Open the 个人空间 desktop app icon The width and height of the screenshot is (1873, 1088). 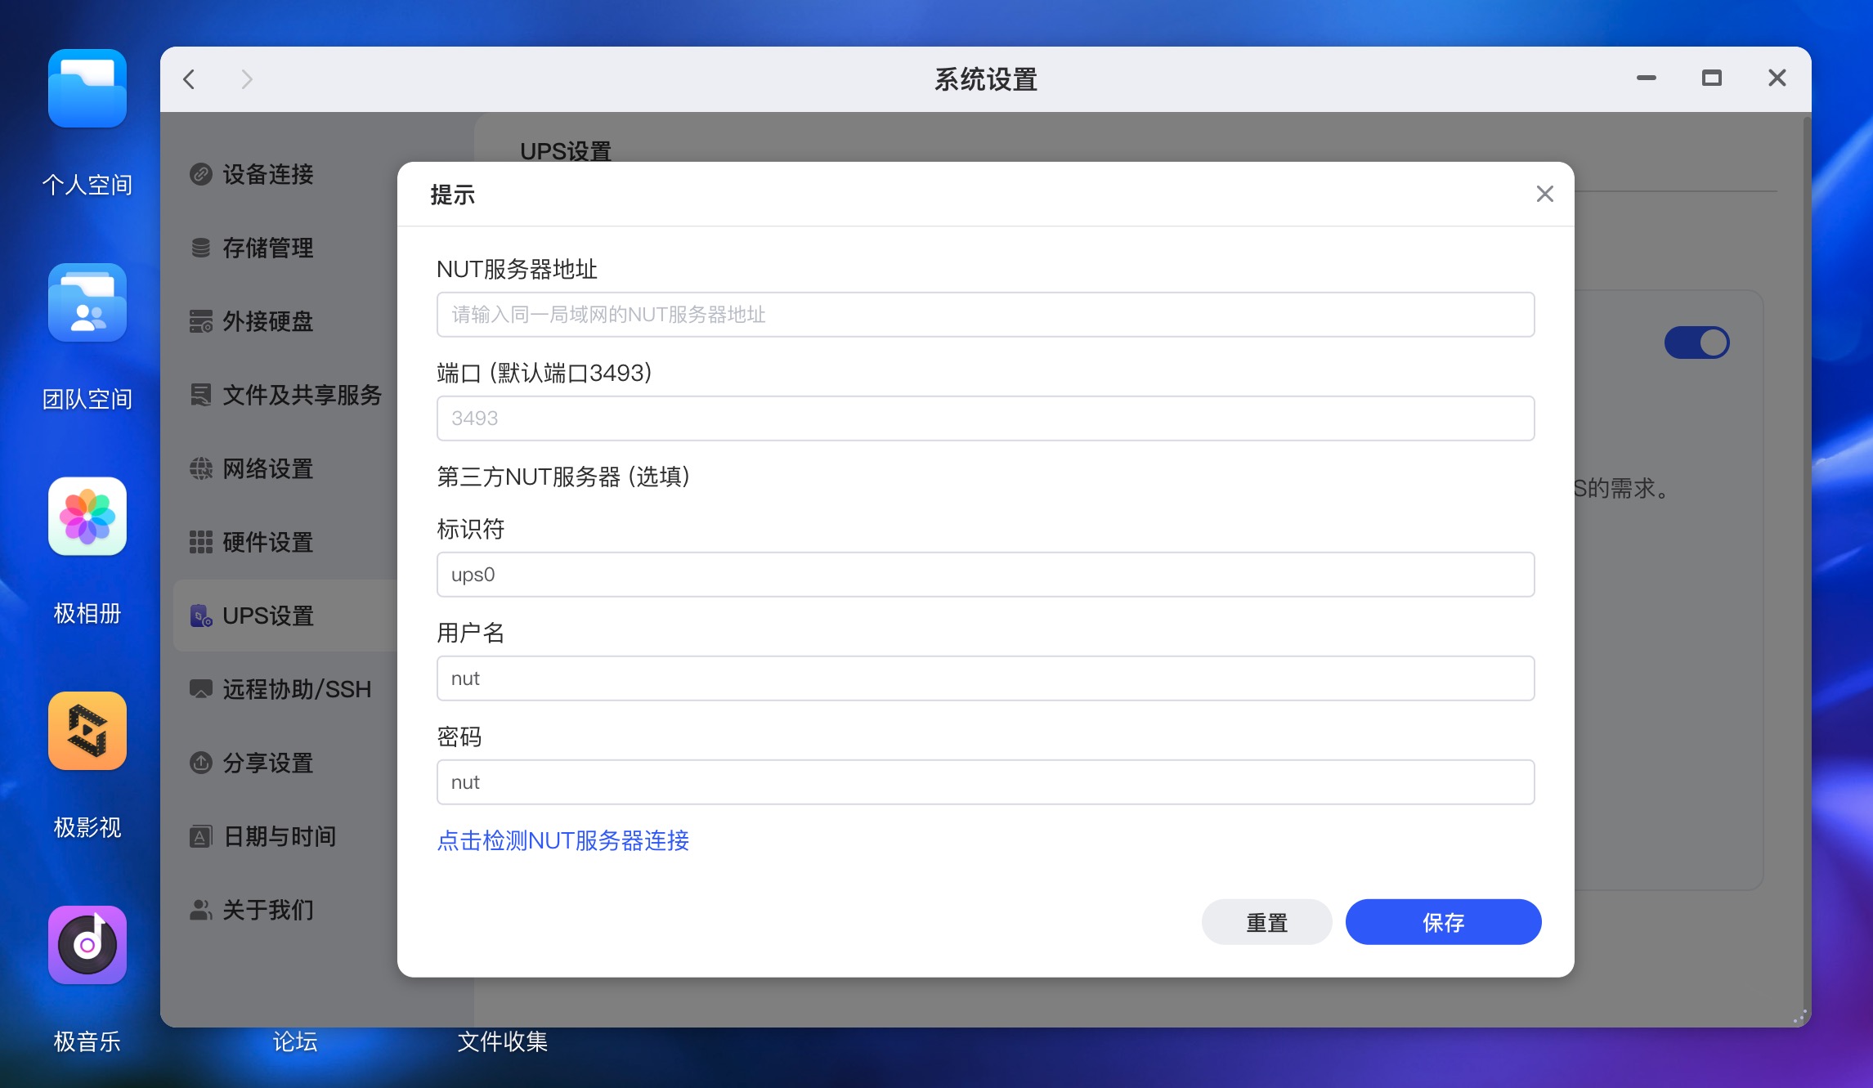click(x=87, y=89)
